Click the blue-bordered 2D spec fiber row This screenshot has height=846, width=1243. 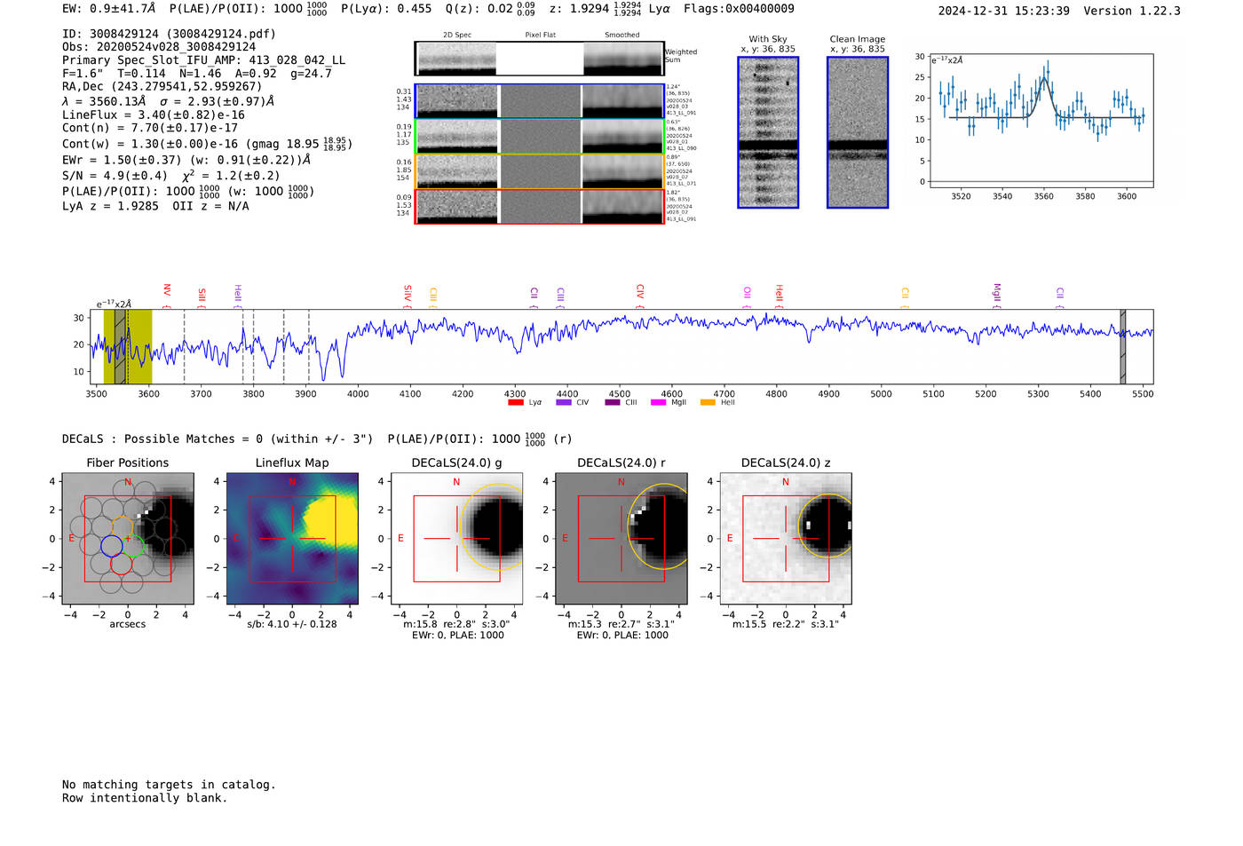[540, 101]
